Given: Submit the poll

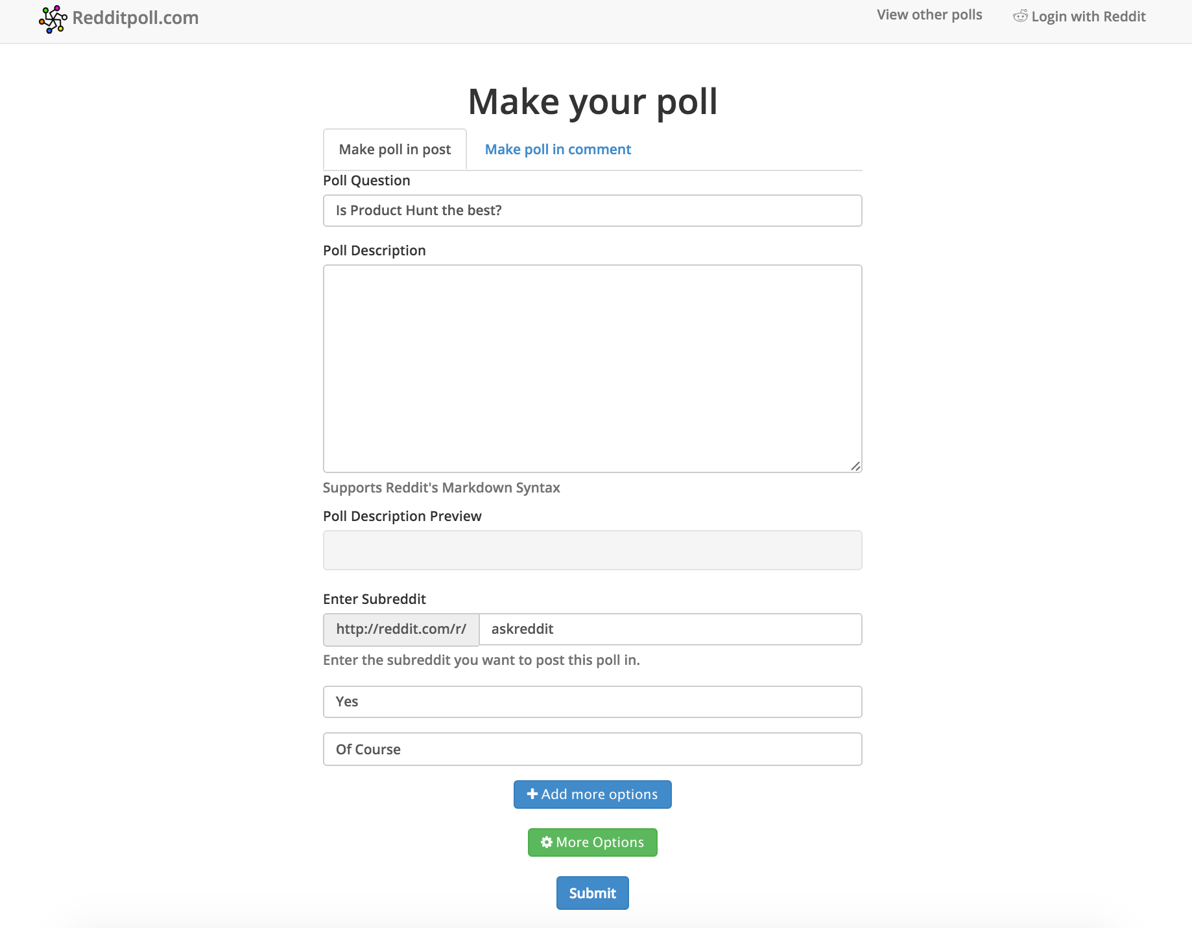Looking at the screenshot, I should 591,892.
